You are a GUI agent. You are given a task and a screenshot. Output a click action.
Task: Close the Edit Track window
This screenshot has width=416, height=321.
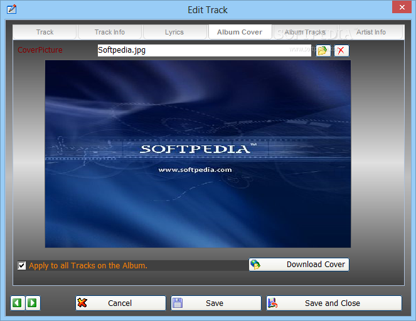coord(402,7)
